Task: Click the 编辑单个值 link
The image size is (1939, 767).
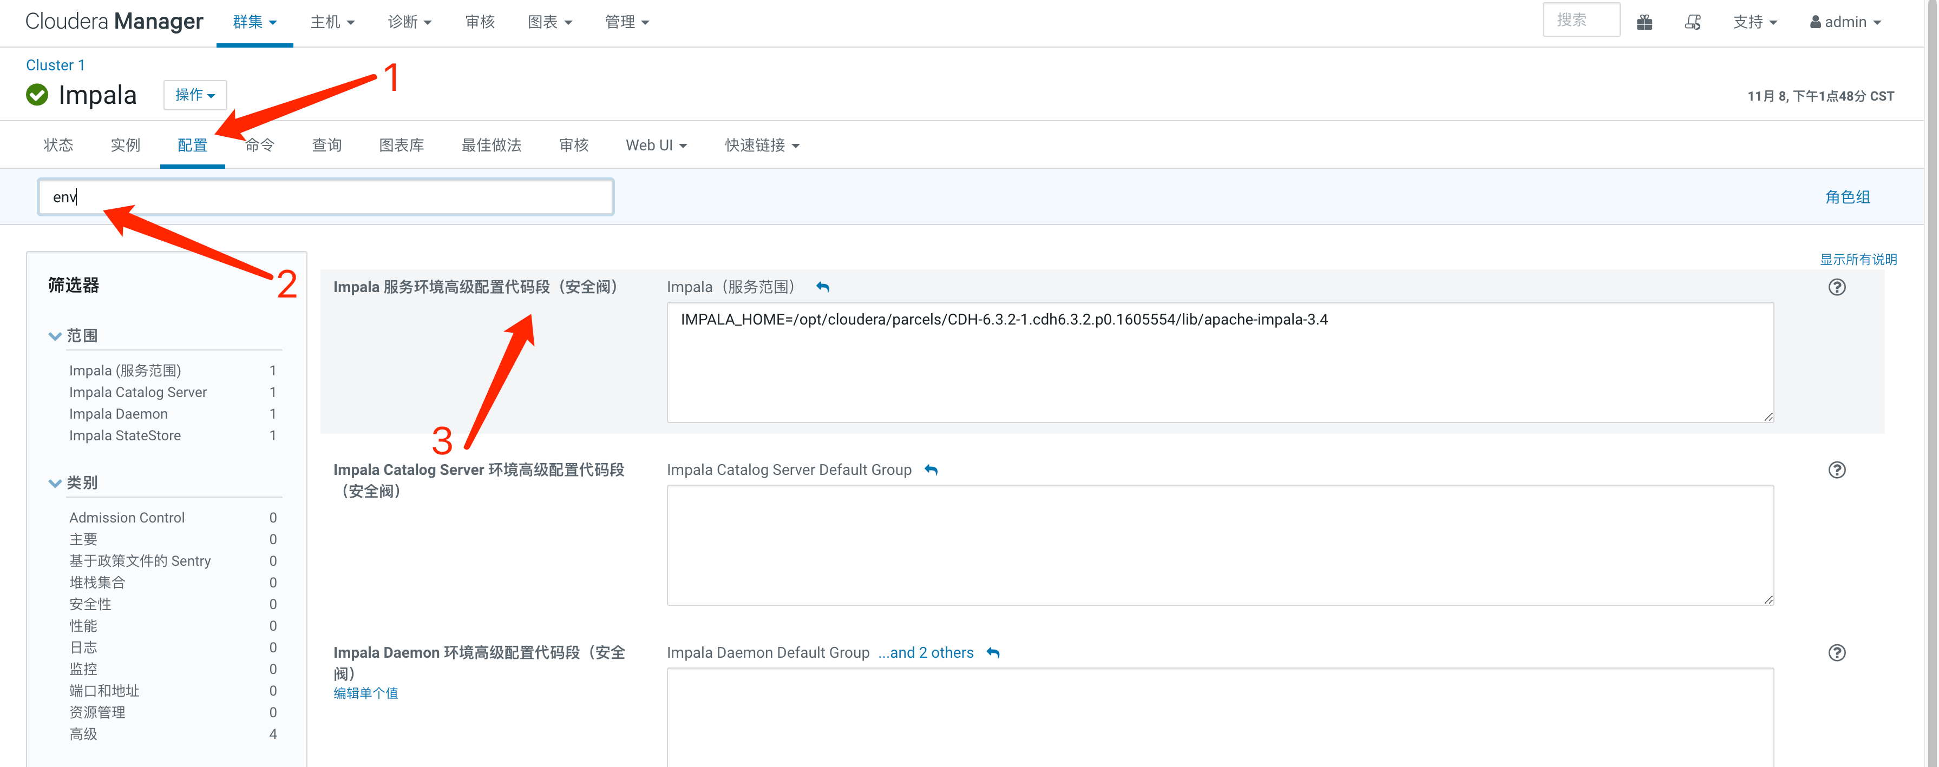Action: coord(366,693)
